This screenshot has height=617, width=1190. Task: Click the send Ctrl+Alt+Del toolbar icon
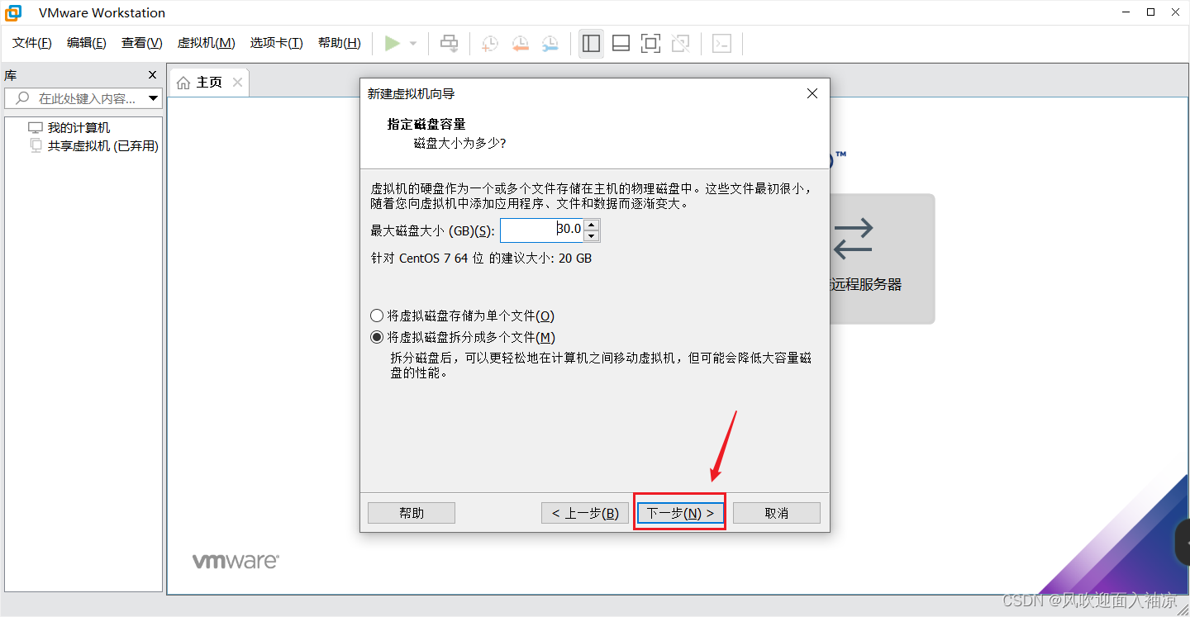pos(449,43)
